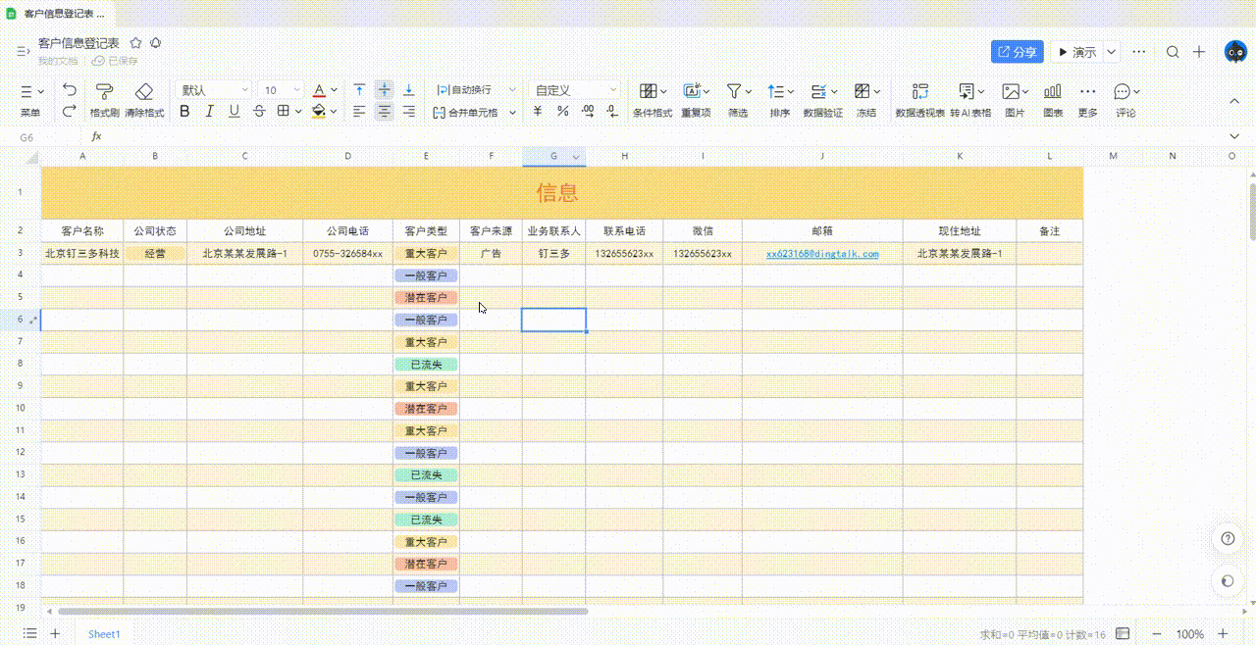This screenshot has height=645, width=1256.
Task: Toggle bold formatting
Action: pyautogui.click(x=183, y=112)
